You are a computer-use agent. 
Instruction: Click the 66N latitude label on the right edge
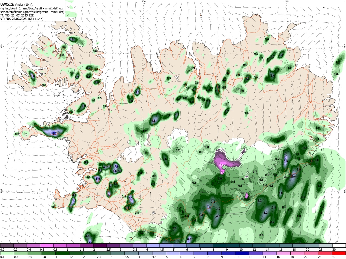coord(344,46)
